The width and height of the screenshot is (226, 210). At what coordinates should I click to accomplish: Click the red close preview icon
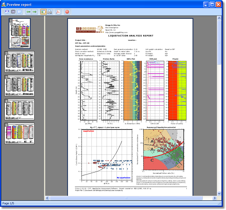click(x=67, y=12)
